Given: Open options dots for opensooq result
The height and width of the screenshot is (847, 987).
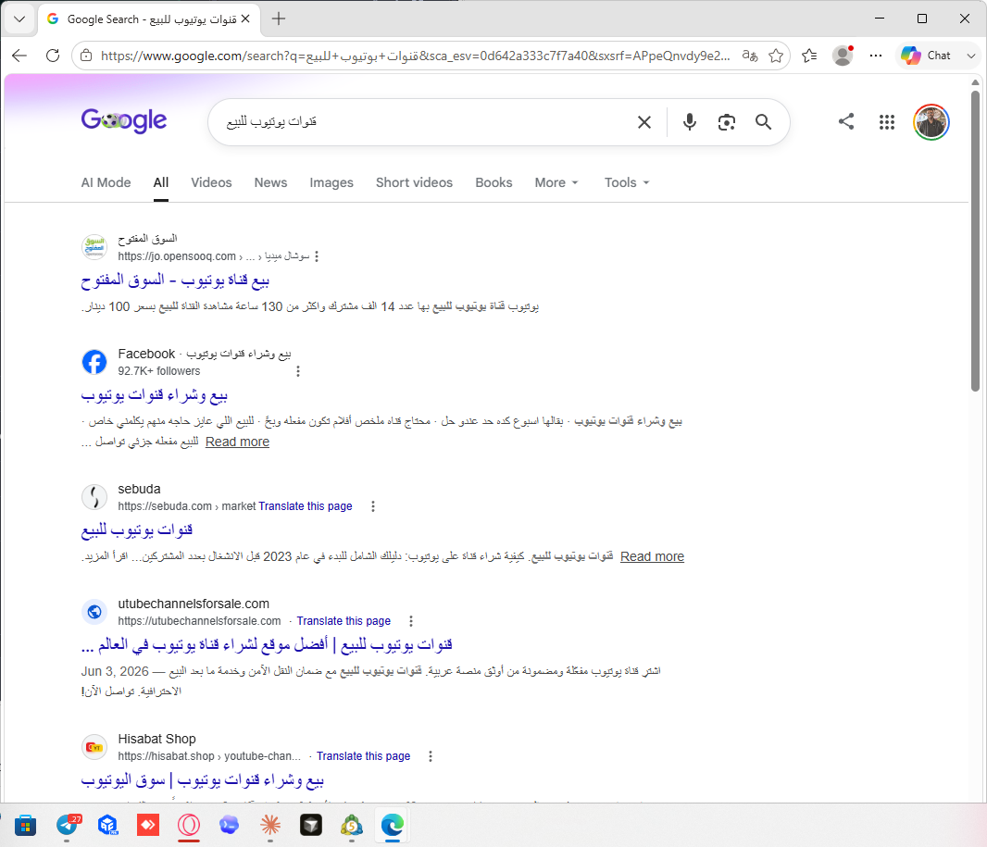Looking at the screenshot, I should tap(317, 256).
